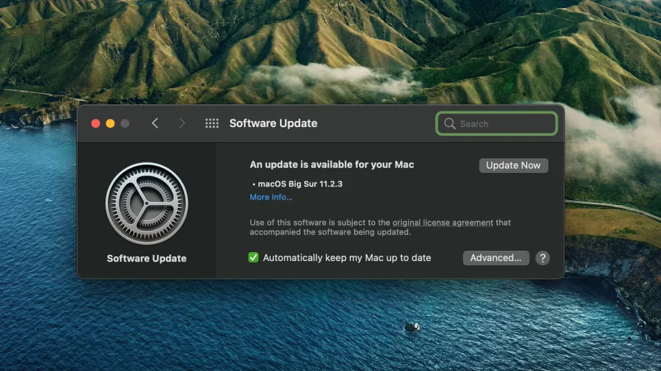Open the More Info… link

(x=271, y=197)
